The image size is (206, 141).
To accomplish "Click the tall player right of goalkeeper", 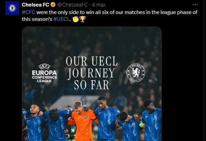I will (x=106, y=119).
